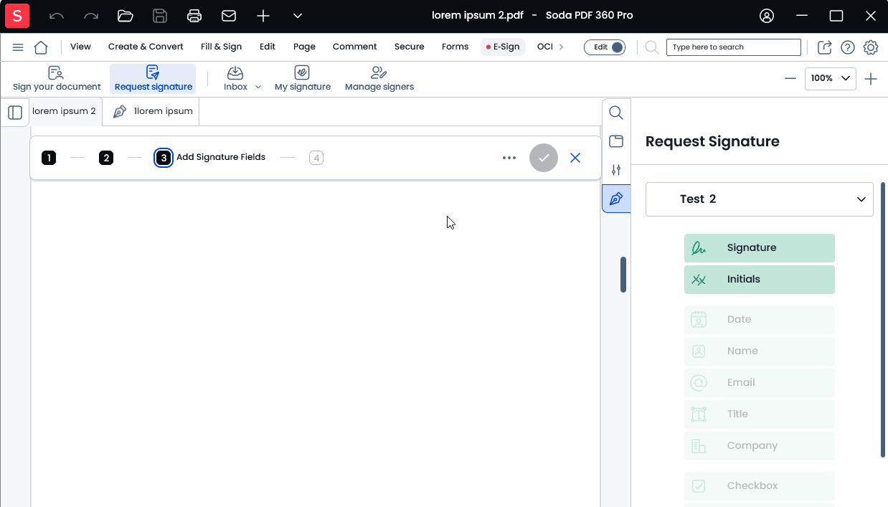The width and height of the screenshot is (888, 507).
Task: Go to step 1 of the wizard
Action: (x=49, y=158)
